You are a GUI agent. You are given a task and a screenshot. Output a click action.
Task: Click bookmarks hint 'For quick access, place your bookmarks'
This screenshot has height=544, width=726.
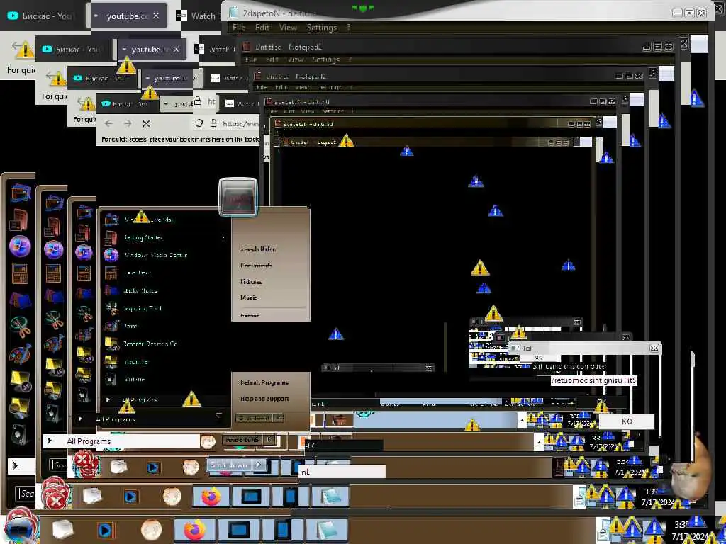pos(180,140)
